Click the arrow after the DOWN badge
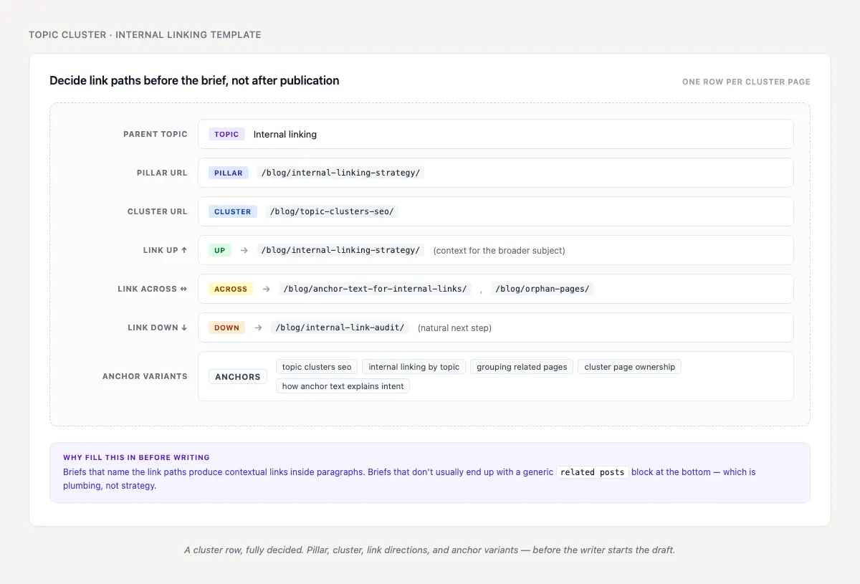 point(258,327)
